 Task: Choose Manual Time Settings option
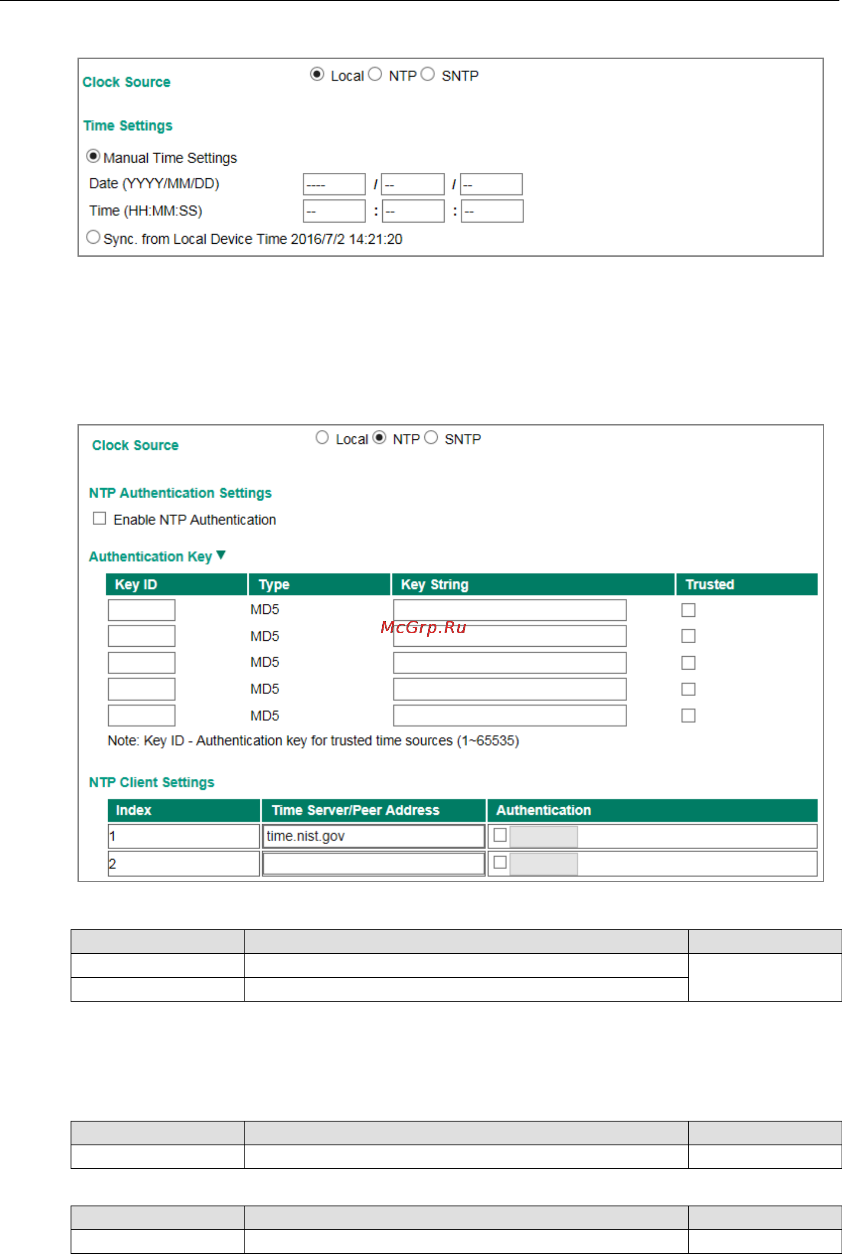pos(93,156)
